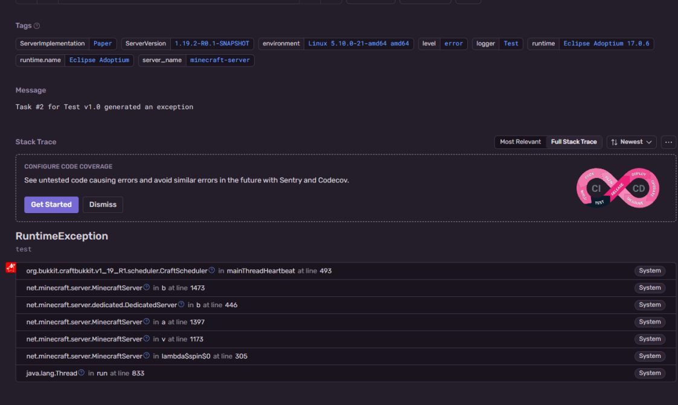The image size is (678, 405).
Task: Click the info icon next to DedicatedServer frame
Action: point(181,304)
